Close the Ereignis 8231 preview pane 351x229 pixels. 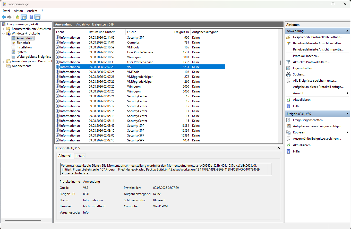pos(279,148)
